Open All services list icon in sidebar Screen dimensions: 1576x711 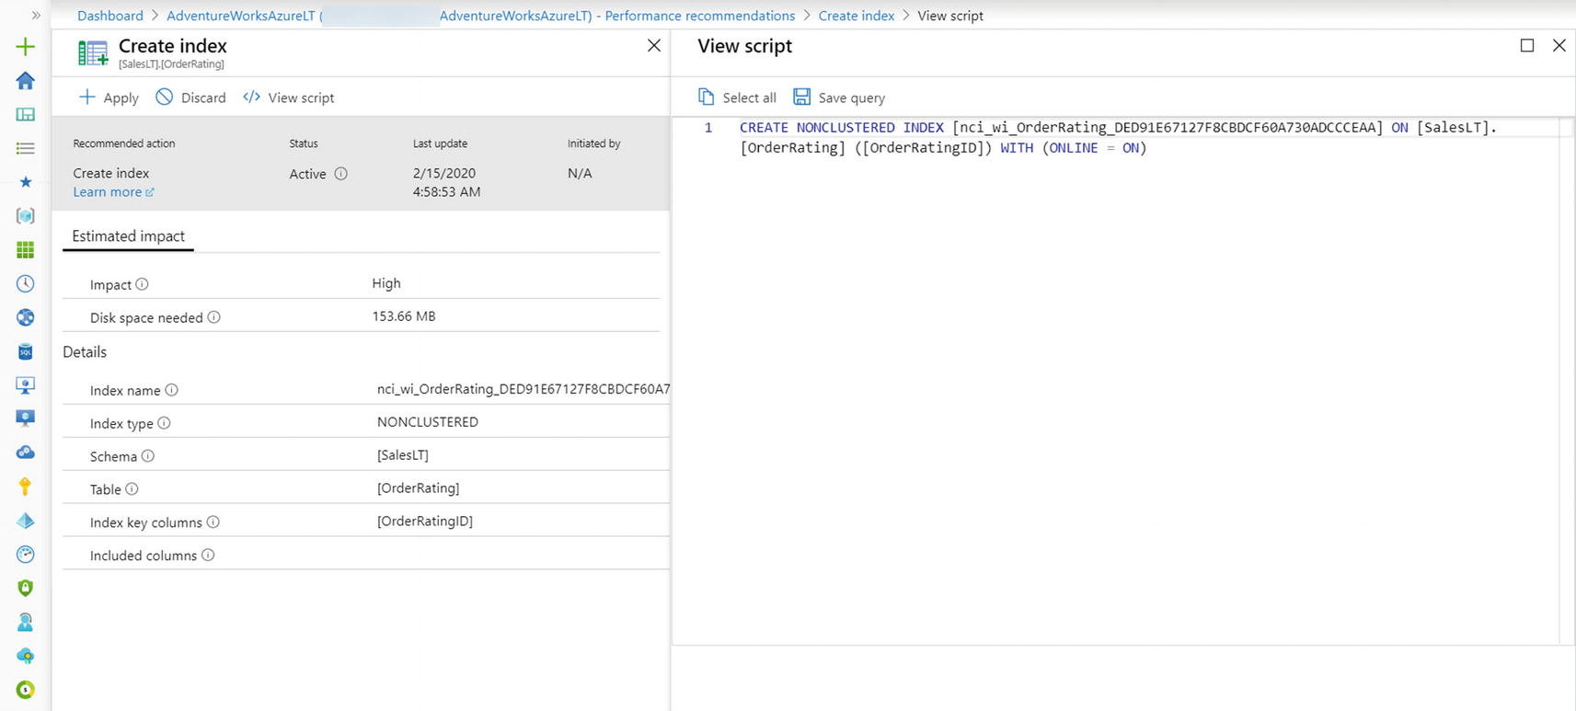26,148
